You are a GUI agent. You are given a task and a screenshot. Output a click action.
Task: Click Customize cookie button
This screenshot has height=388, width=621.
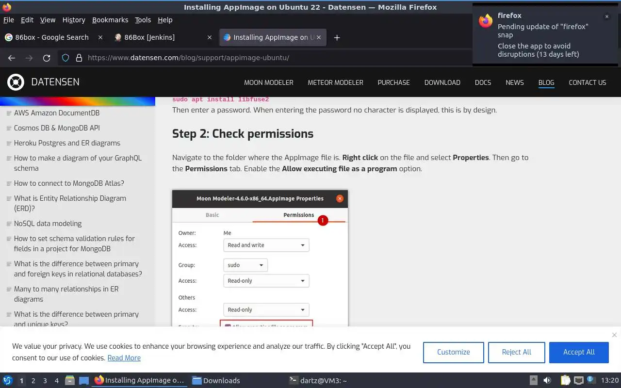[453, 352]
